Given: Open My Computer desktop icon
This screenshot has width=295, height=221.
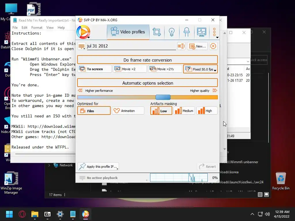Looking at the screenshot, I should (x=11, y=9).
